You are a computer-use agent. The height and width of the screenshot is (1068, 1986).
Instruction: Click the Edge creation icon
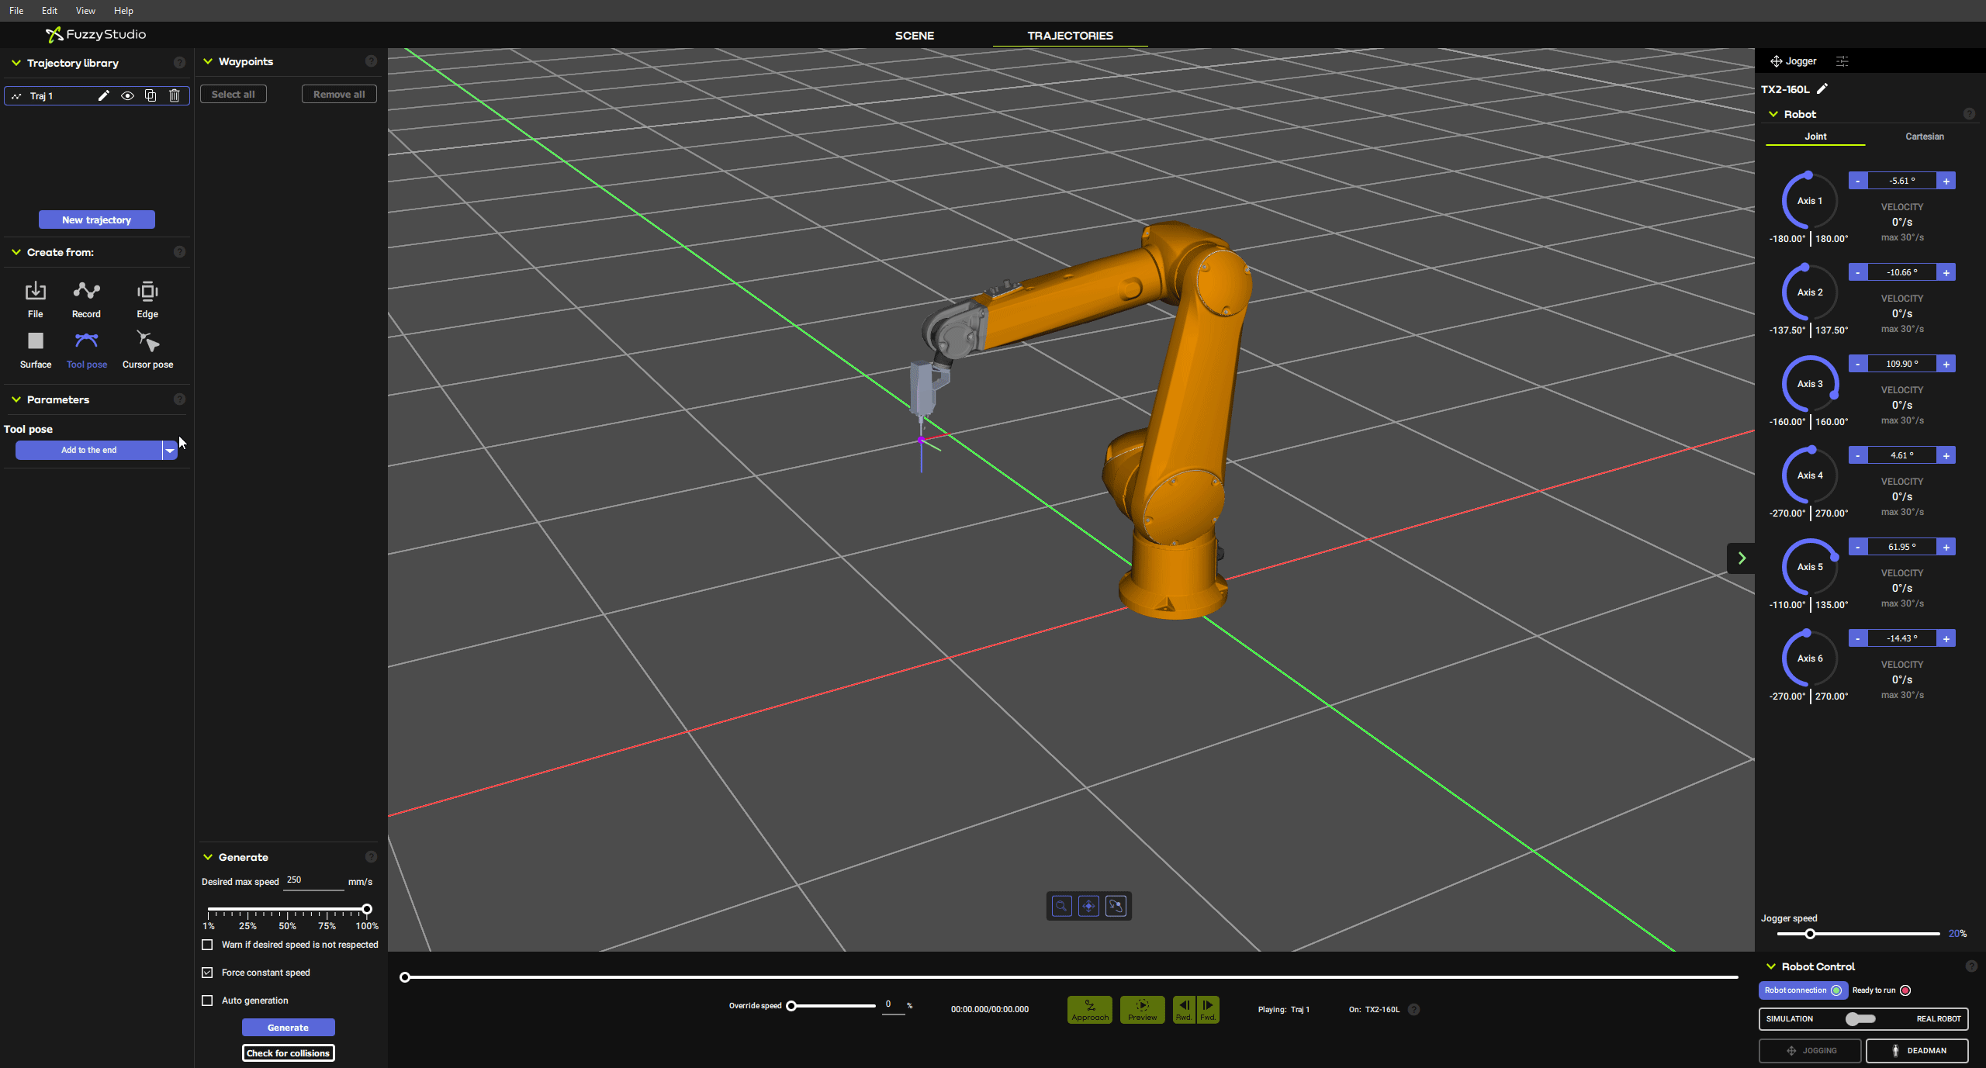point(147,292)
